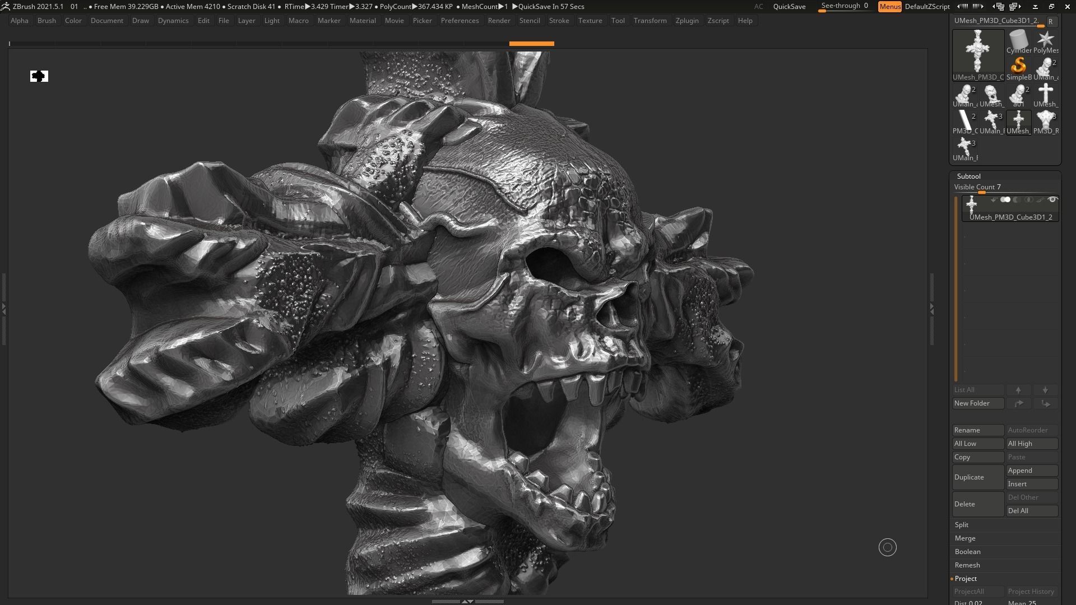The image size is (1076, 605).
Task: Click the viewport camera frame icon
Action: tap(39, 76)
